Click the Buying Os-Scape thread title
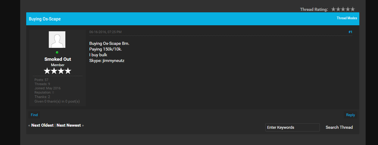This screenshot has width=378, height=145. tap(45, 19)
